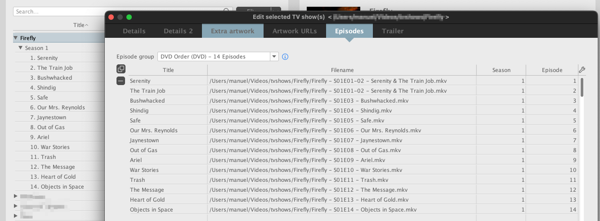600x221 pixels.
Task: Click the Shindig title cell in table
Action: click(168, 111)
